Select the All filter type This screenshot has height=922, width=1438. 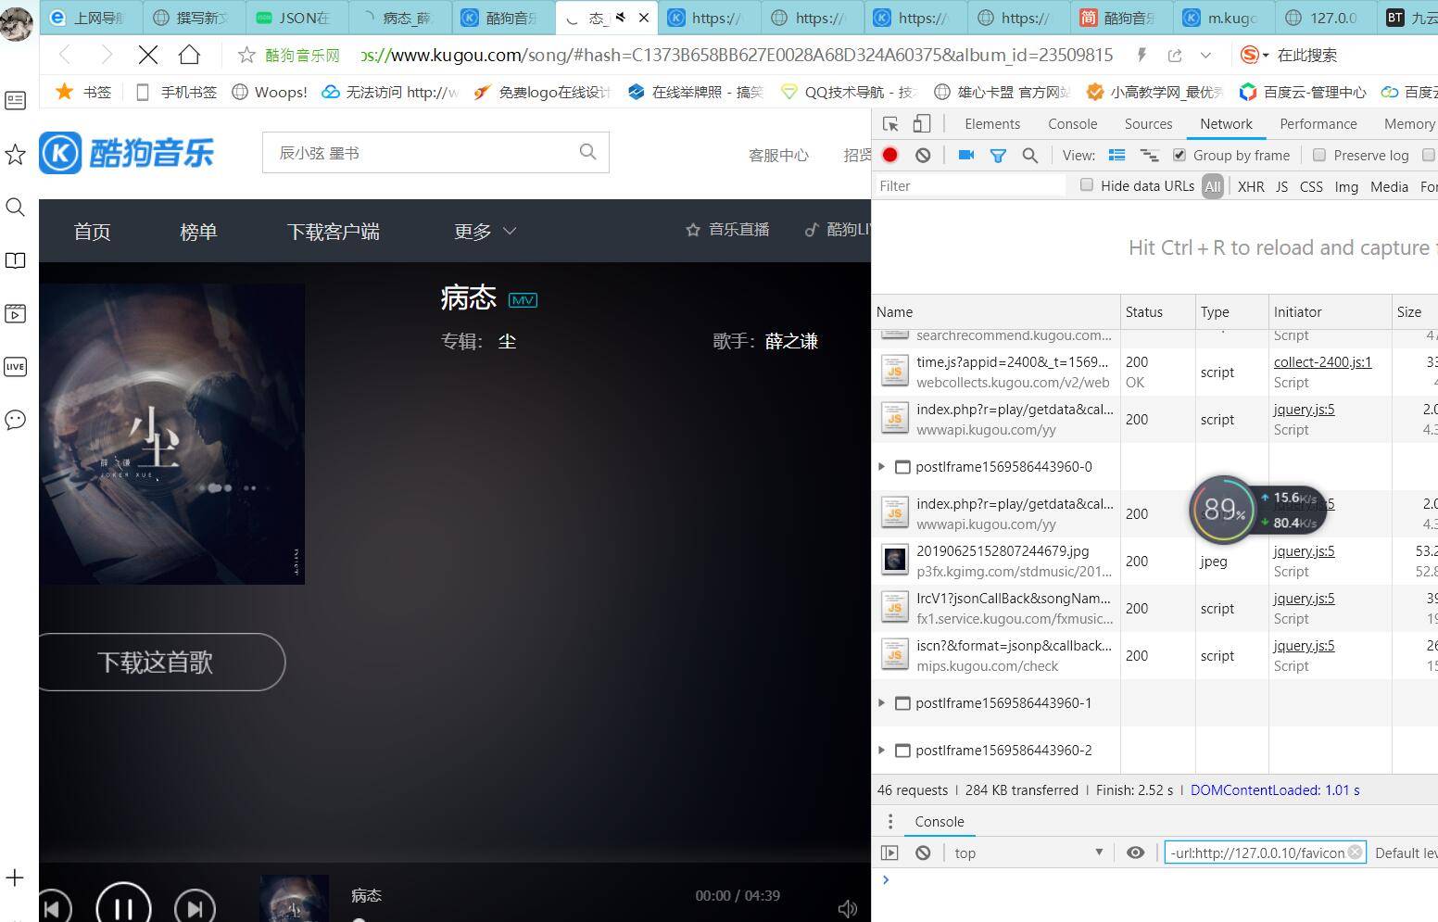tap(1212, 186)
